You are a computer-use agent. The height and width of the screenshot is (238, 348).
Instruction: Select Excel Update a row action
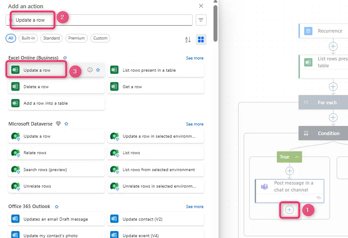click(37, 70)
